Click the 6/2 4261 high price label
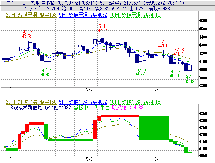Viewport: 215px width, 163px height. (163, 43)
